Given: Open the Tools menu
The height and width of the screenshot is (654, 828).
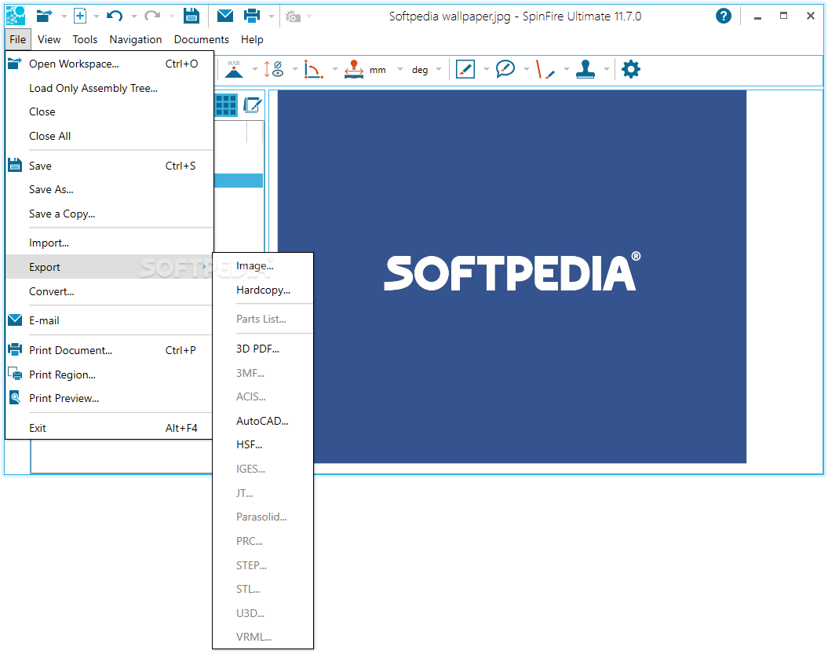Looking at the screenshot, I should pos(85,39).
